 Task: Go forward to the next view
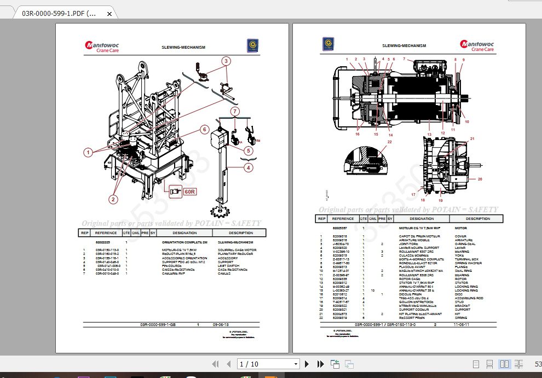349,364
